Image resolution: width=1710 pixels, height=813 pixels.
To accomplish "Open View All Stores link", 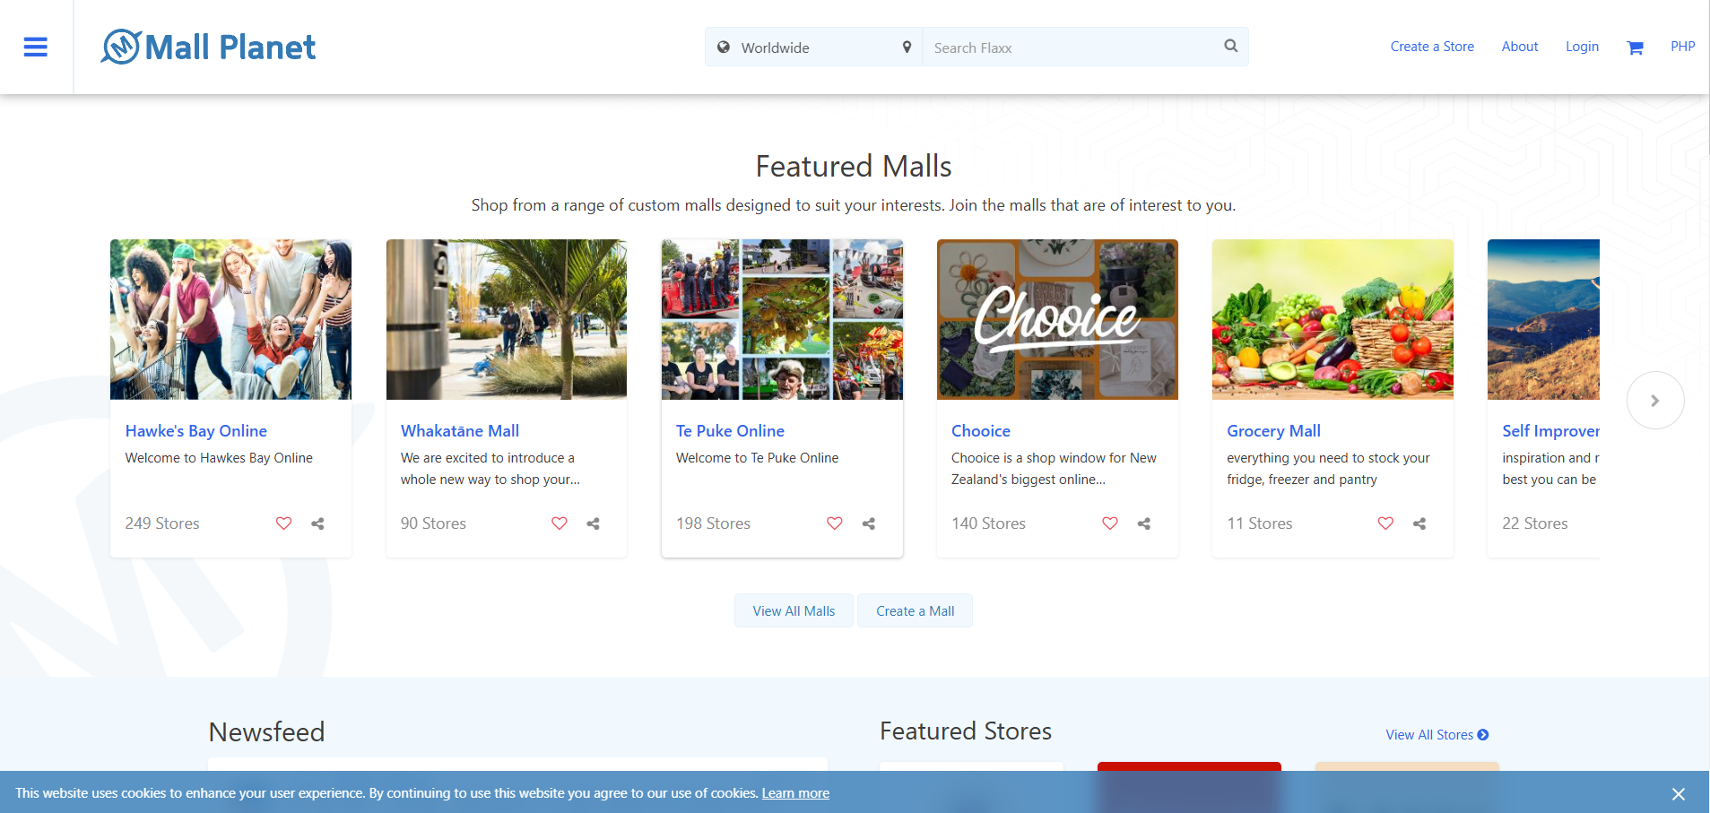I will point(1437,735).
